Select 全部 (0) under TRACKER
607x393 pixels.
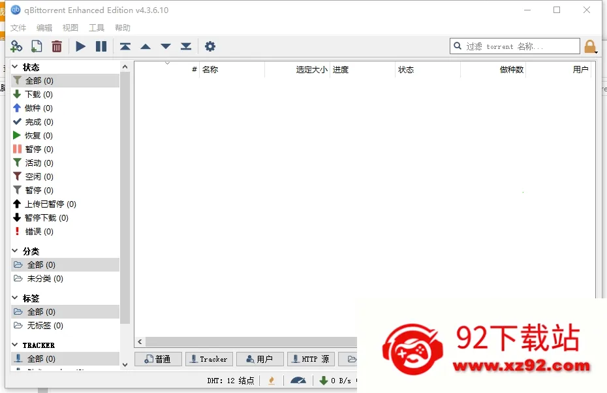[65, 358]
